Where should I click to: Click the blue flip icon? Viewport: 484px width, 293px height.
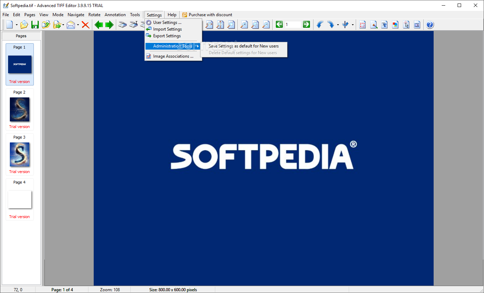346,25
